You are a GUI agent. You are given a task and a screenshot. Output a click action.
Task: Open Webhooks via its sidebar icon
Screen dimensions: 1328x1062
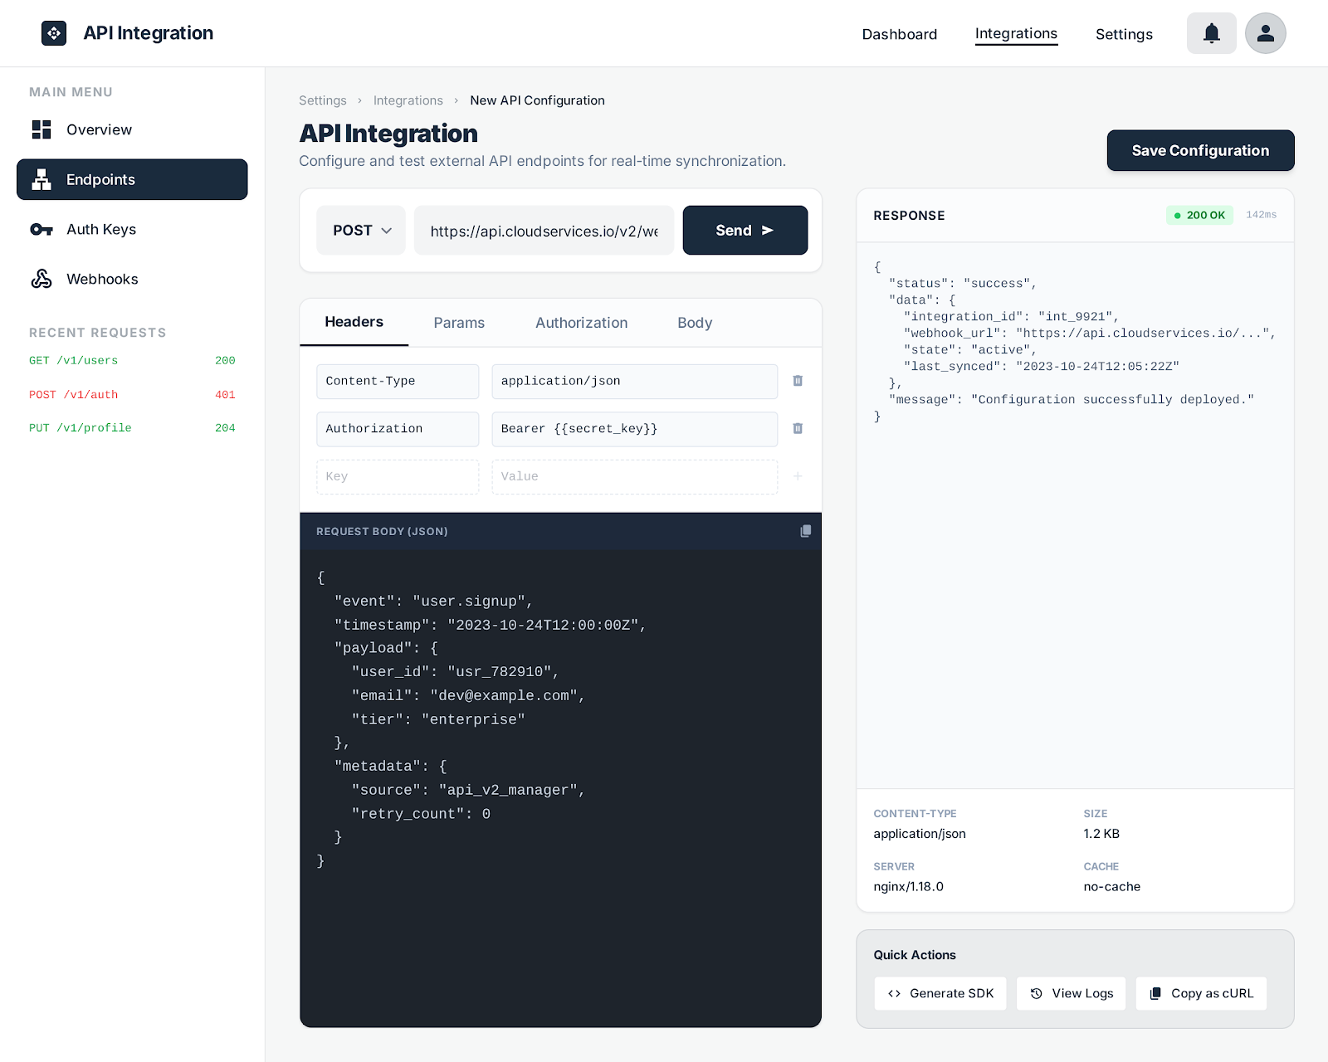point(41,279)
